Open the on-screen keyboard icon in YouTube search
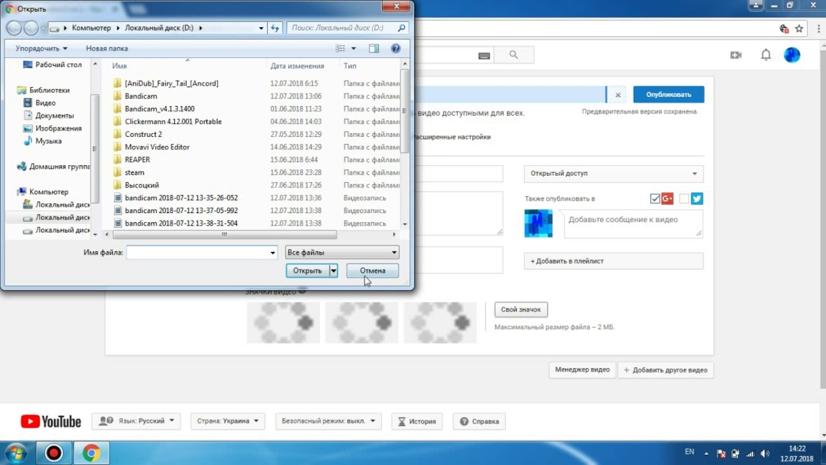 click(484, 56)
